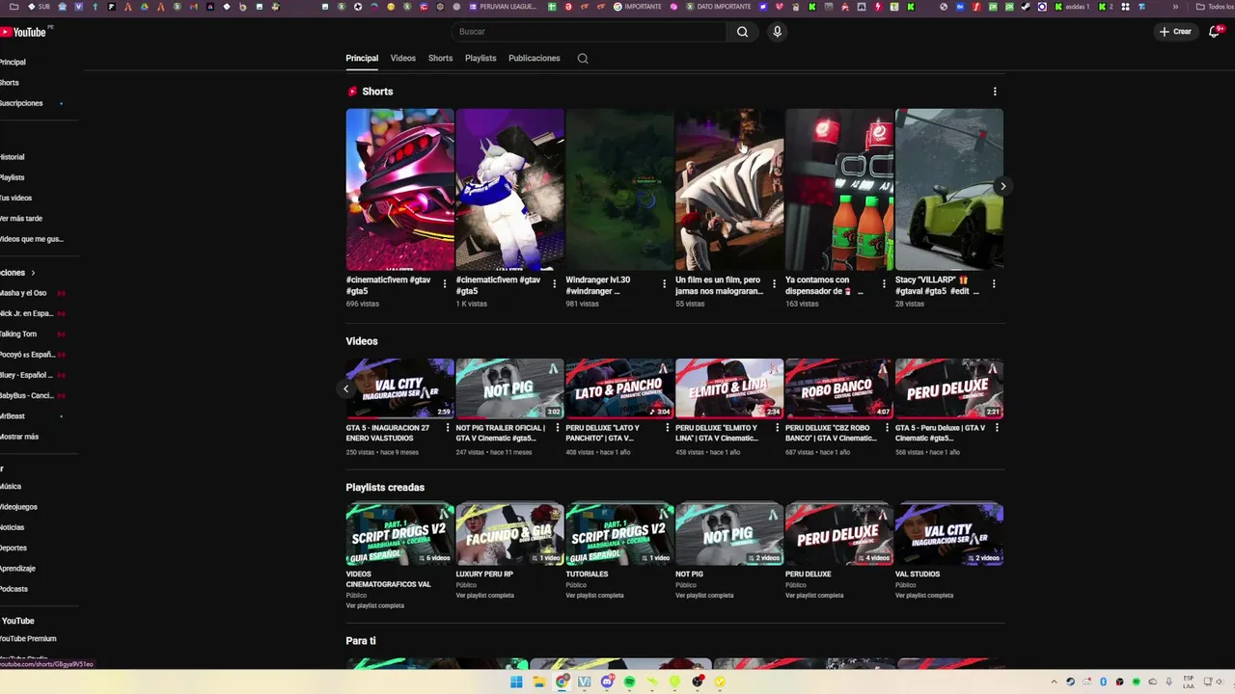Open options for 'Un film es un film' short
The width and height of the screenshot is (1235, 694).
[x=774, y=283]
